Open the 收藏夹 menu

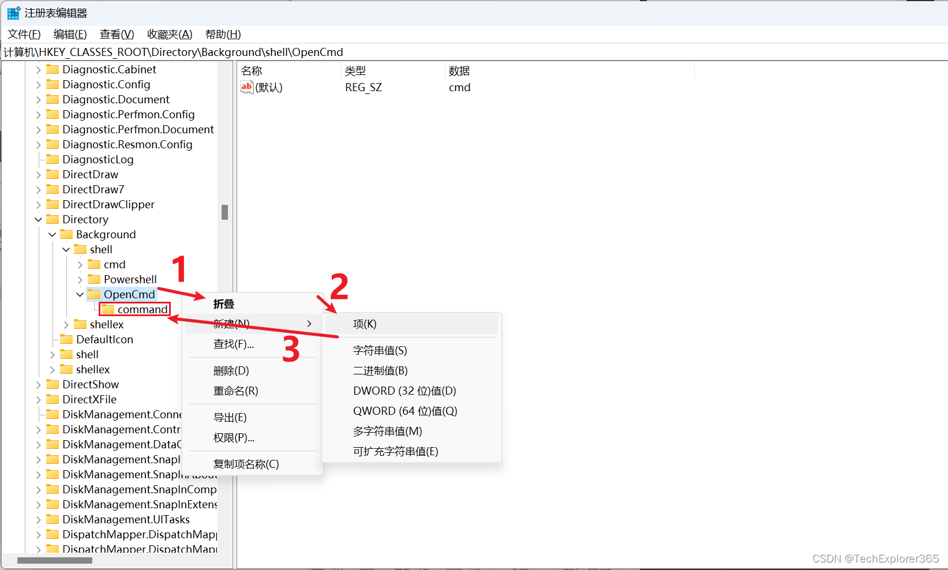pos(169,34)
